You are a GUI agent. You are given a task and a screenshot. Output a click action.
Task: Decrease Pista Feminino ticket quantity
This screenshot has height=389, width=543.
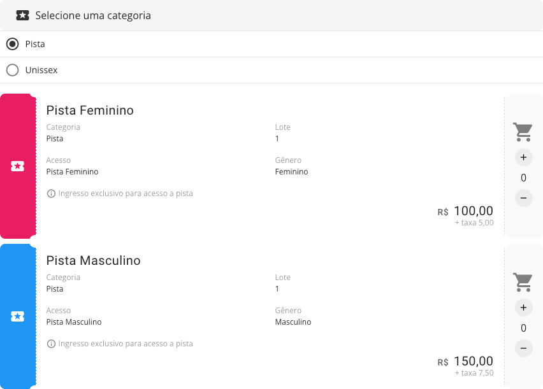[524, 198]
